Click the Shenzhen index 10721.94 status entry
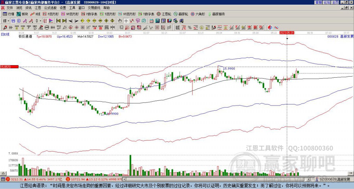 coord(94,179)
